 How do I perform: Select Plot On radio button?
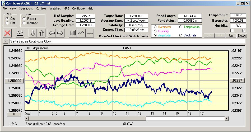(7, 19)
